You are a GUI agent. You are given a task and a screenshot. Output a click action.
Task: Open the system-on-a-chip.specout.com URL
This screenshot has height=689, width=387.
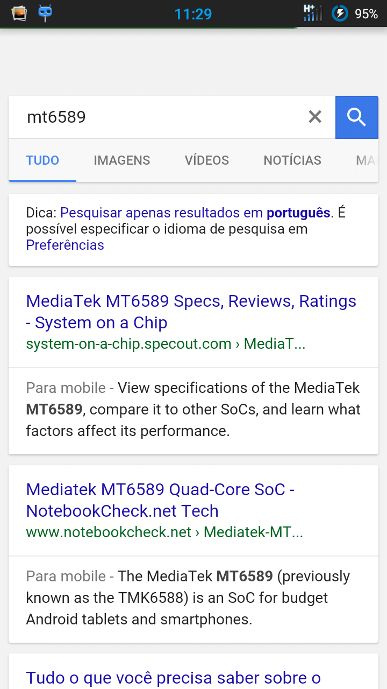(166, 344)
